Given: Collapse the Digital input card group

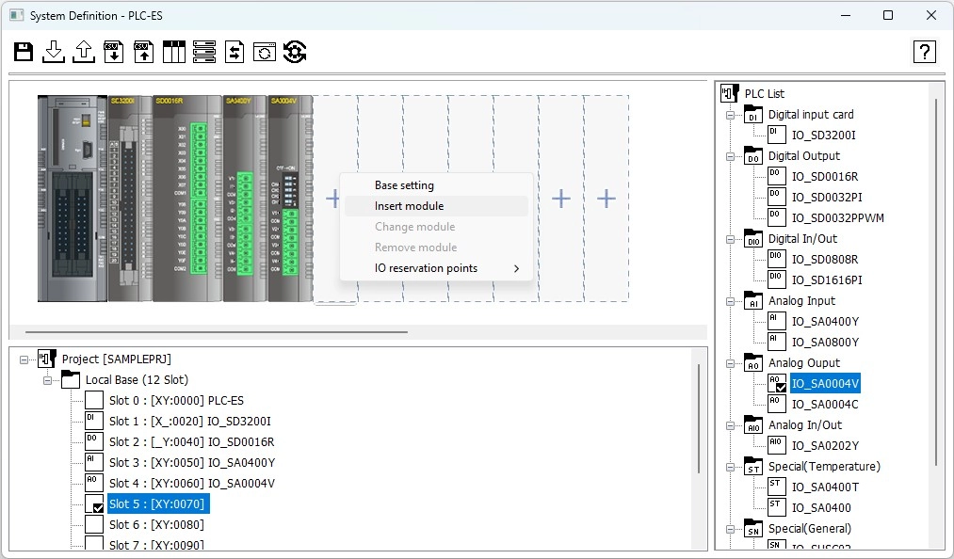Looking at the screenshot, I should (730, 115).
